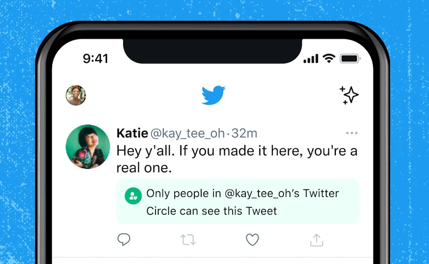Tap the blue Twitter bird logo
429x264 pixels.
click(x=213, y=95)
